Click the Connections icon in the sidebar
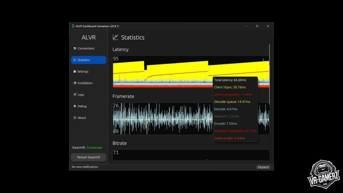343x193 pixels. [x=75, y=49]
